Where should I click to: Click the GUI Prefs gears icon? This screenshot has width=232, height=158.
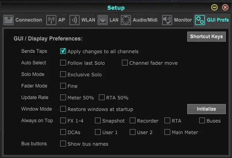(200, 20)
